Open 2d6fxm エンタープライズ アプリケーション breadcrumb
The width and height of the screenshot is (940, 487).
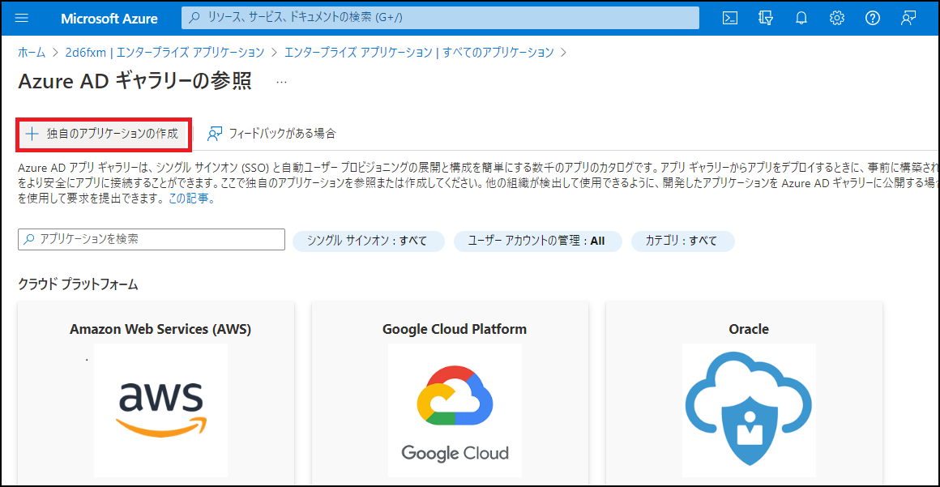point(164,52)
